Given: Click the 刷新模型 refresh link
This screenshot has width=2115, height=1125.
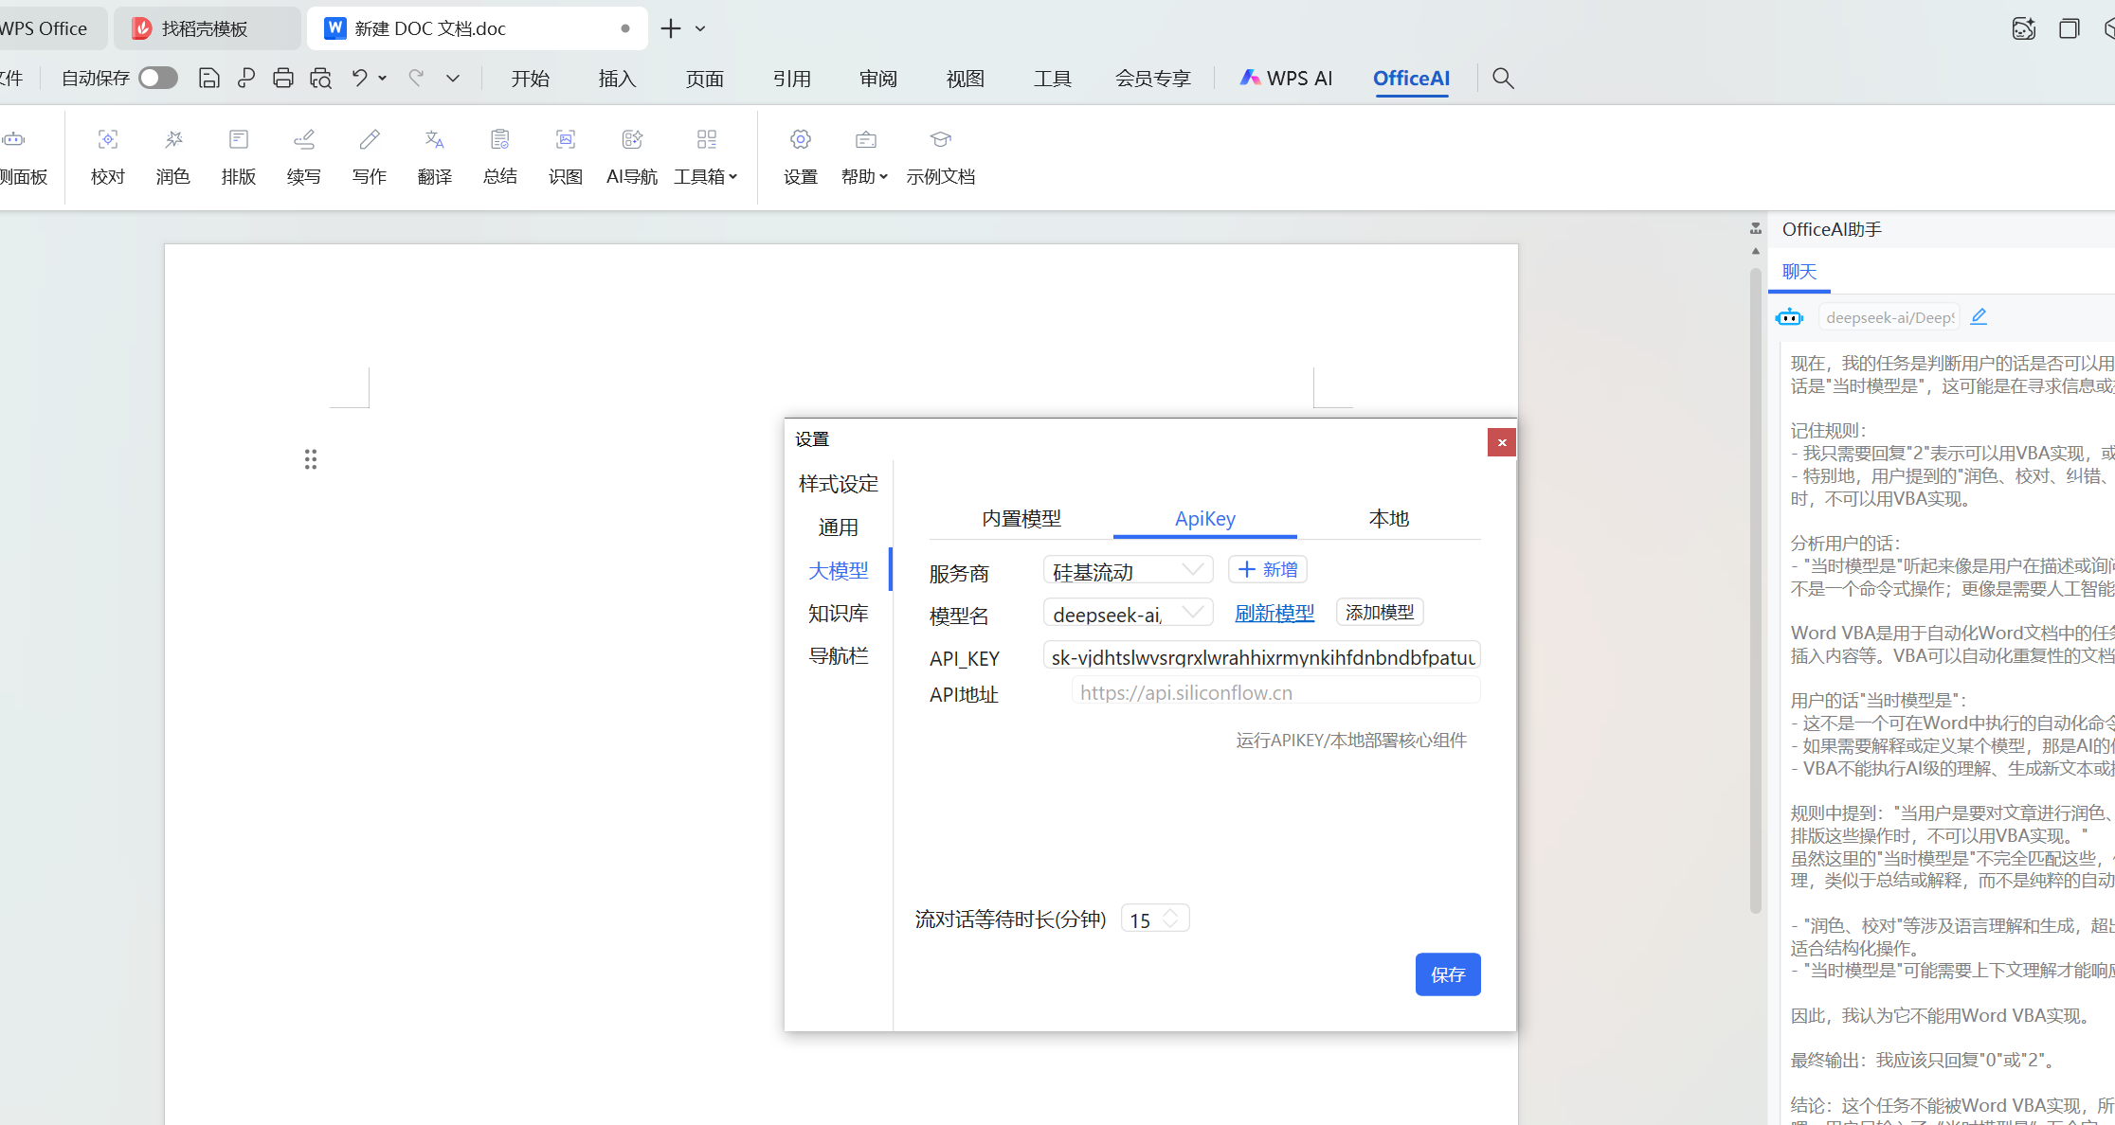Looking at the screenshot, I should click(x=1274, y=614).
